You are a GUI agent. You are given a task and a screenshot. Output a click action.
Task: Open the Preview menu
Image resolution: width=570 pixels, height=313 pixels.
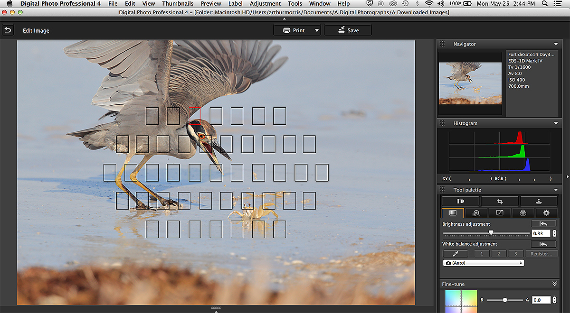click(x=211, y=4)
